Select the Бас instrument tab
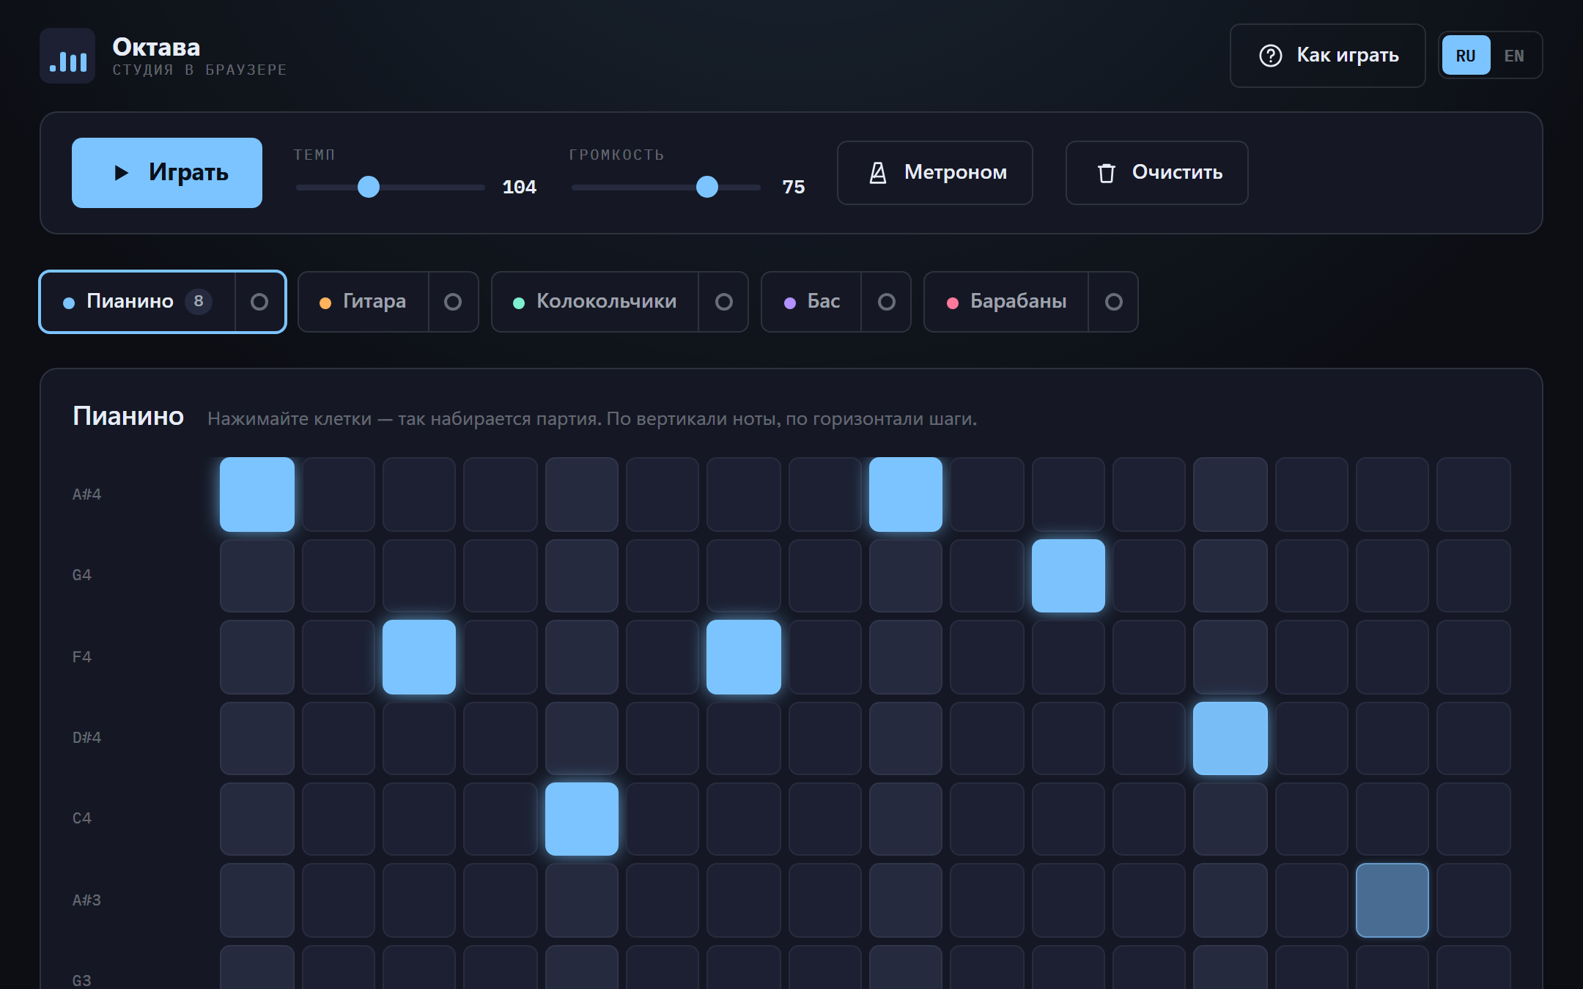Viewport: 1583px width, 989px height. [812, 302]
